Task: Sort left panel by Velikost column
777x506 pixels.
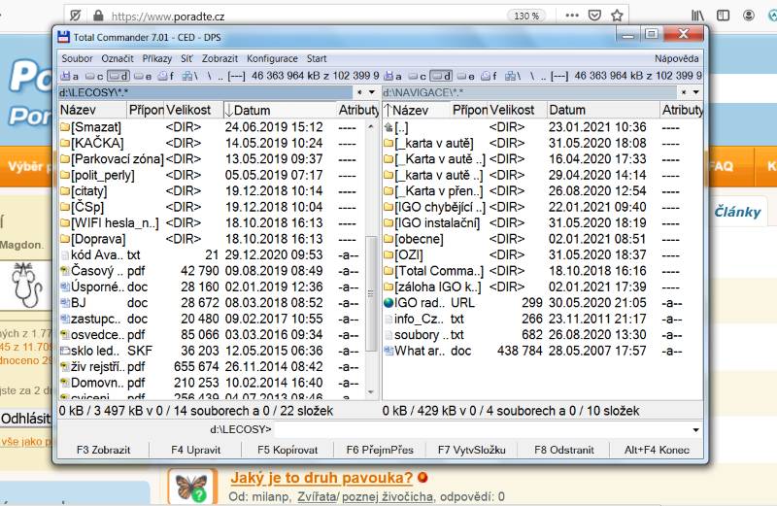Action: click(x=193, y=110)
